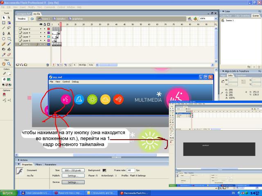Viewport: 262px width, 196px height.
Task: Expand the Actions panel
Action: point(19,160)
